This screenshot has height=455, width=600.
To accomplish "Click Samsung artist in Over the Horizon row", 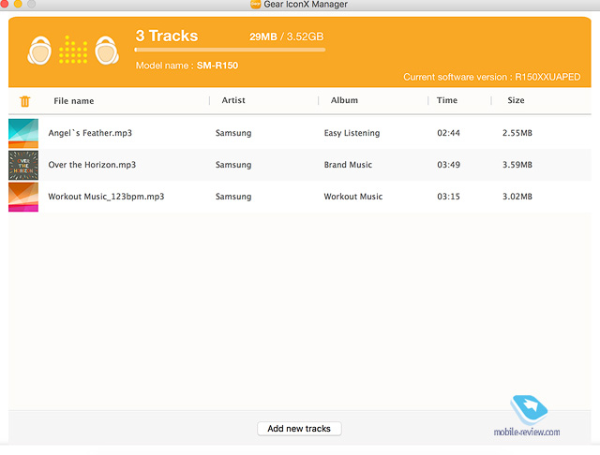I will (233, 165).
